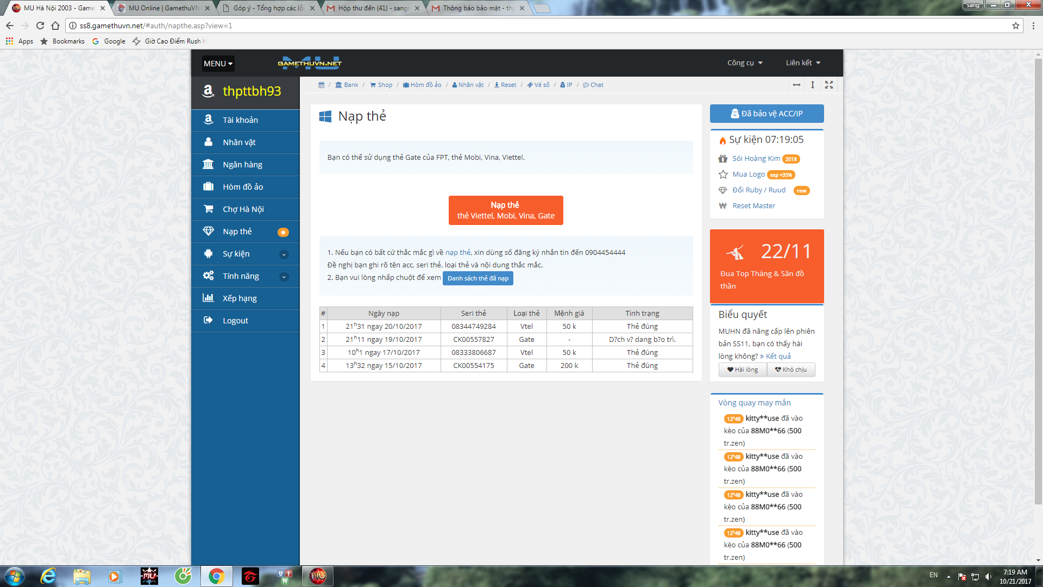Vote Khó chịu in the poll
The width and height of the screenshot is (1043, 587).
pyautogui.click(x=791, y=370)
